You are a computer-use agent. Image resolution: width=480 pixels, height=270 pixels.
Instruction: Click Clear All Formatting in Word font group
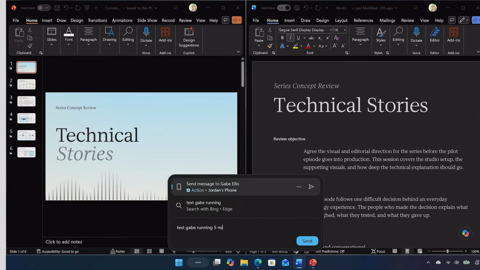(336, 38)
